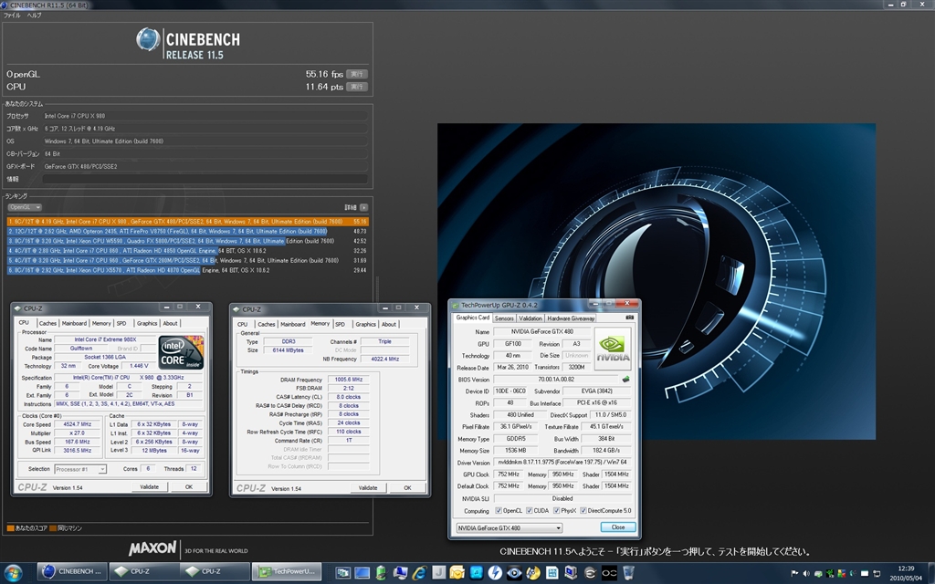Open SPD tab in the CPU-Z Timings window
The height and width of the screenshot is (584, 935).
[x=340, y=324]
